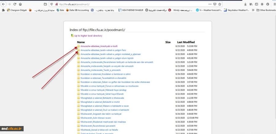276x134 pixels.
Task: Click Up to higher level directory link
Action: [88, 36]
